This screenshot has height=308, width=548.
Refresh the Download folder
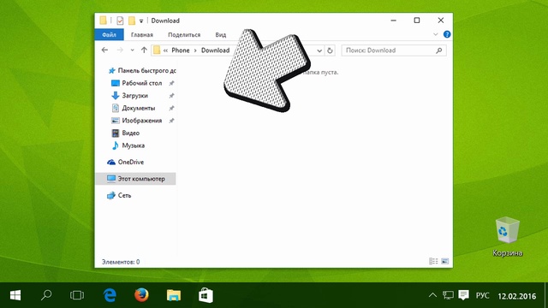[330, 50]
